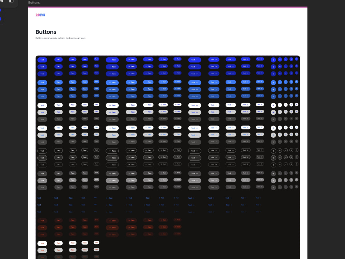Click the smallest white 'Text' button with red label
Viewport: 345px width, 259px height.
pyautogui.click(x=96, y=242)
